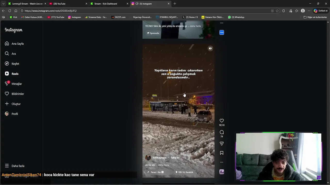Click the address bar URL
This screenshot has width=330, height=185.
click(51, 11)
